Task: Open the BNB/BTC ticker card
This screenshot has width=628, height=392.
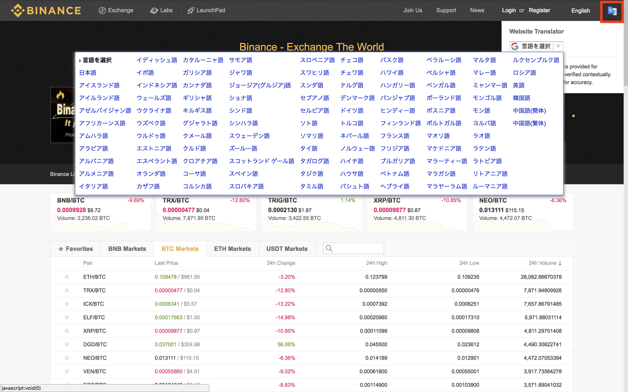Action: tap(101, 213)
